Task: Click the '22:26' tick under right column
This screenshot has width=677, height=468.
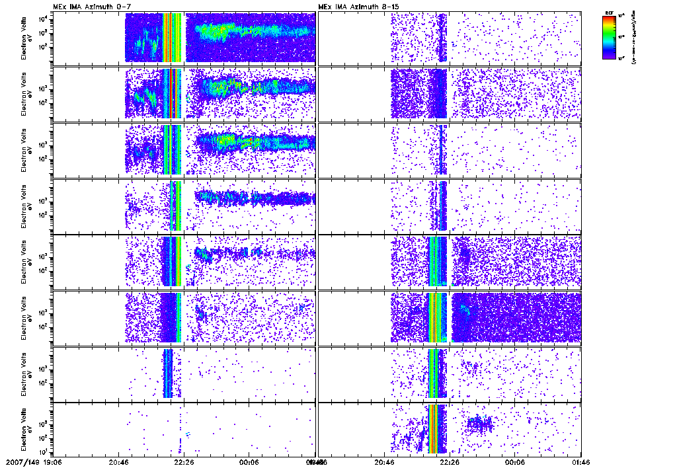Action: [450, 462]
